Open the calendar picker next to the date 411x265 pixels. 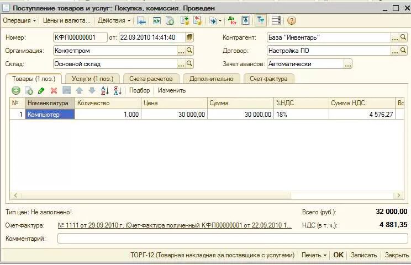(189, 37)
